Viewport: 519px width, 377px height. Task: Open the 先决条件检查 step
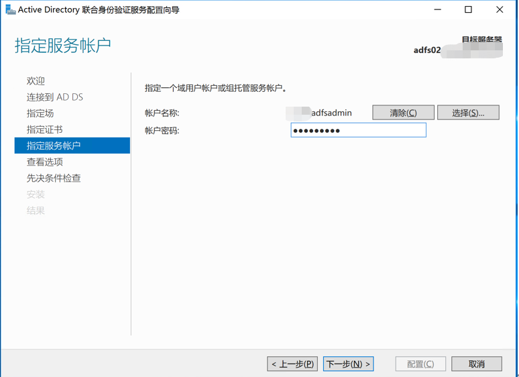click(x=54, y=178)
